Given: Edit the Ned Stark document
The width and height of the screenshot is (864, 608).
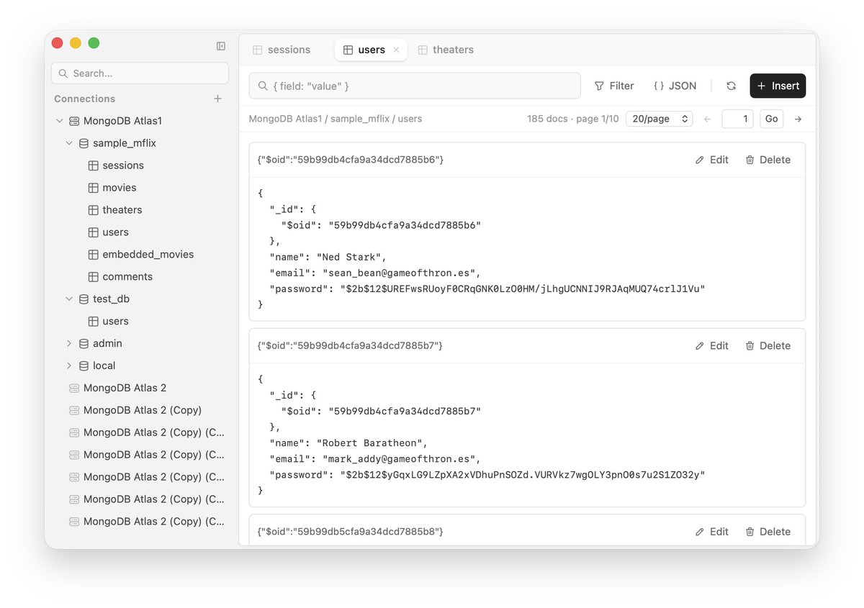Looking at the screenshot, I should [x=711, y=160].
